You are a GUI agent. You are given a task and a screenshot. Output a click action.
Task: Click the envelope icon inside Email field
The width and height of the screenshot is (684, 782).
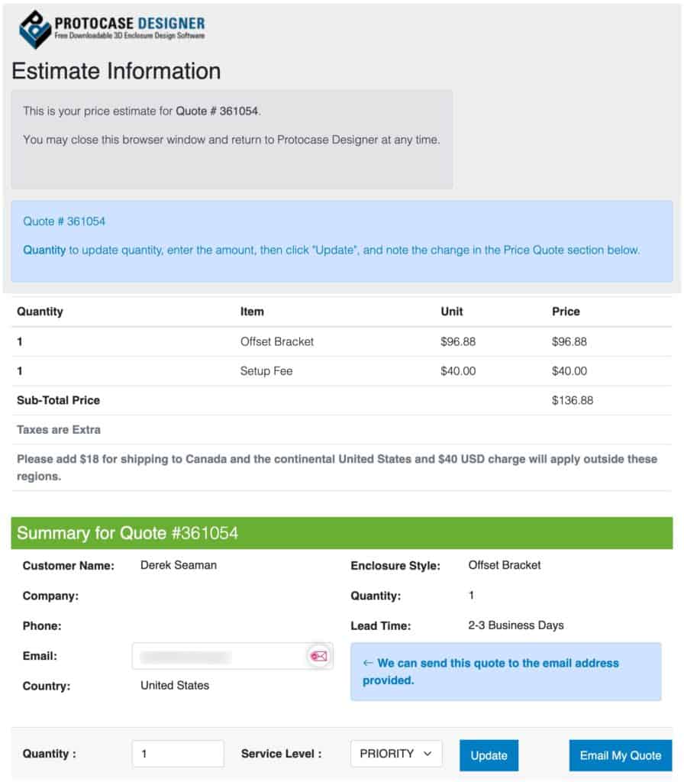point(318,656)
